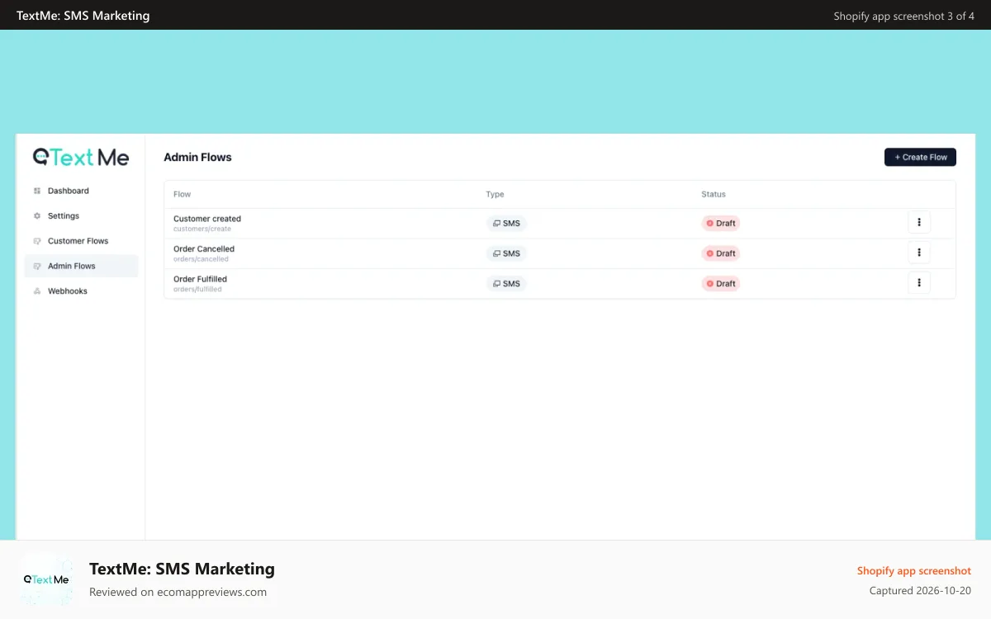Select the Customer created flow name
This screenshot has height=619, width=991.
[x=207, y=219]
